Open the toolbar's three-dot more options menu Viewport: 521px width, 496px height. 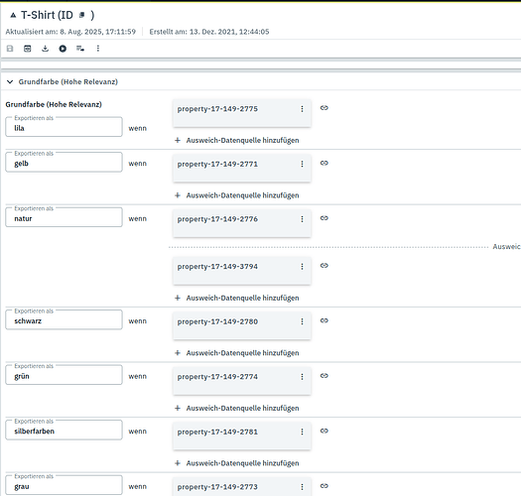[97, 49]
